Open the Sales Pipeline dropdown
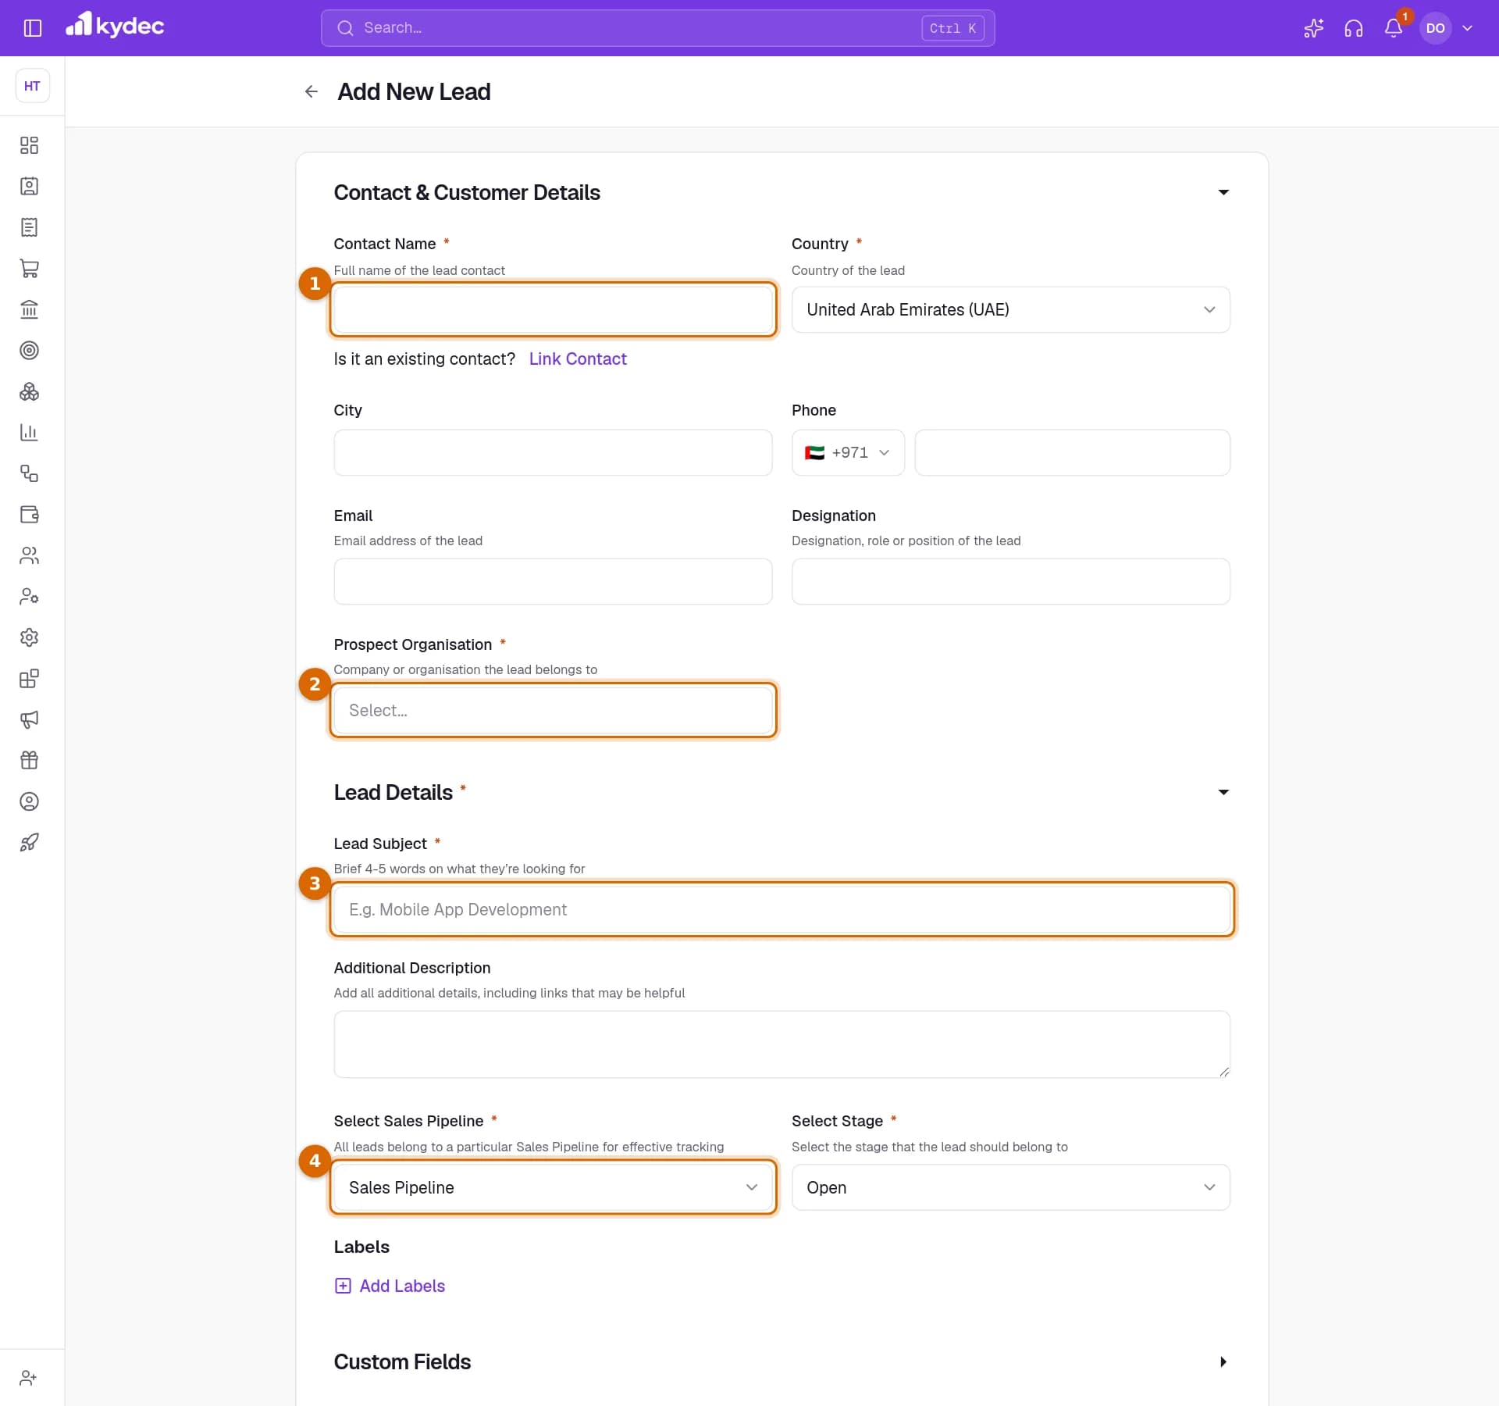Image resolution: width=1499 pixels, height=1406 pixels. click(x=553, y=1187)
